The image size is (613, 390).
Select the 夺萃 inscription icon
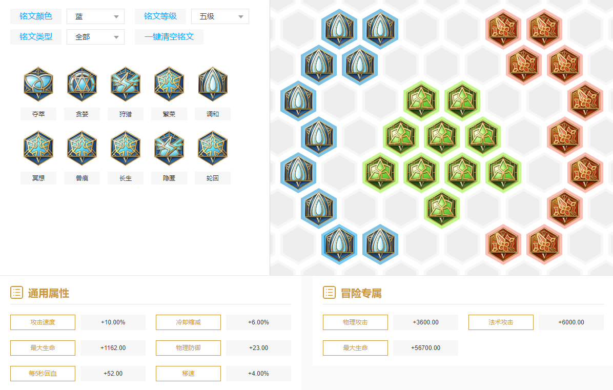38,84
